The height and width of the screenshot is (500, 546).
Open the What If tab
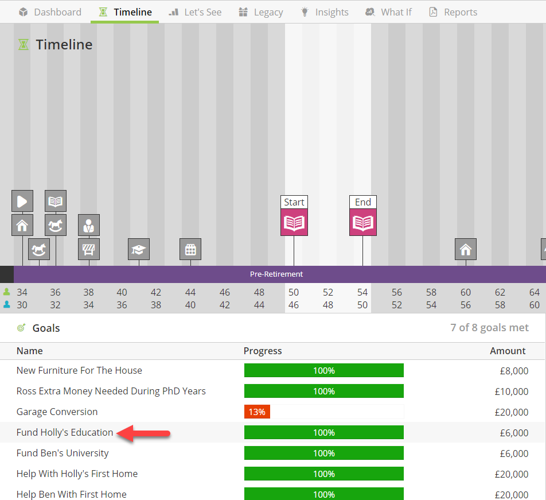pyautogui.click(x=389, y=12)
